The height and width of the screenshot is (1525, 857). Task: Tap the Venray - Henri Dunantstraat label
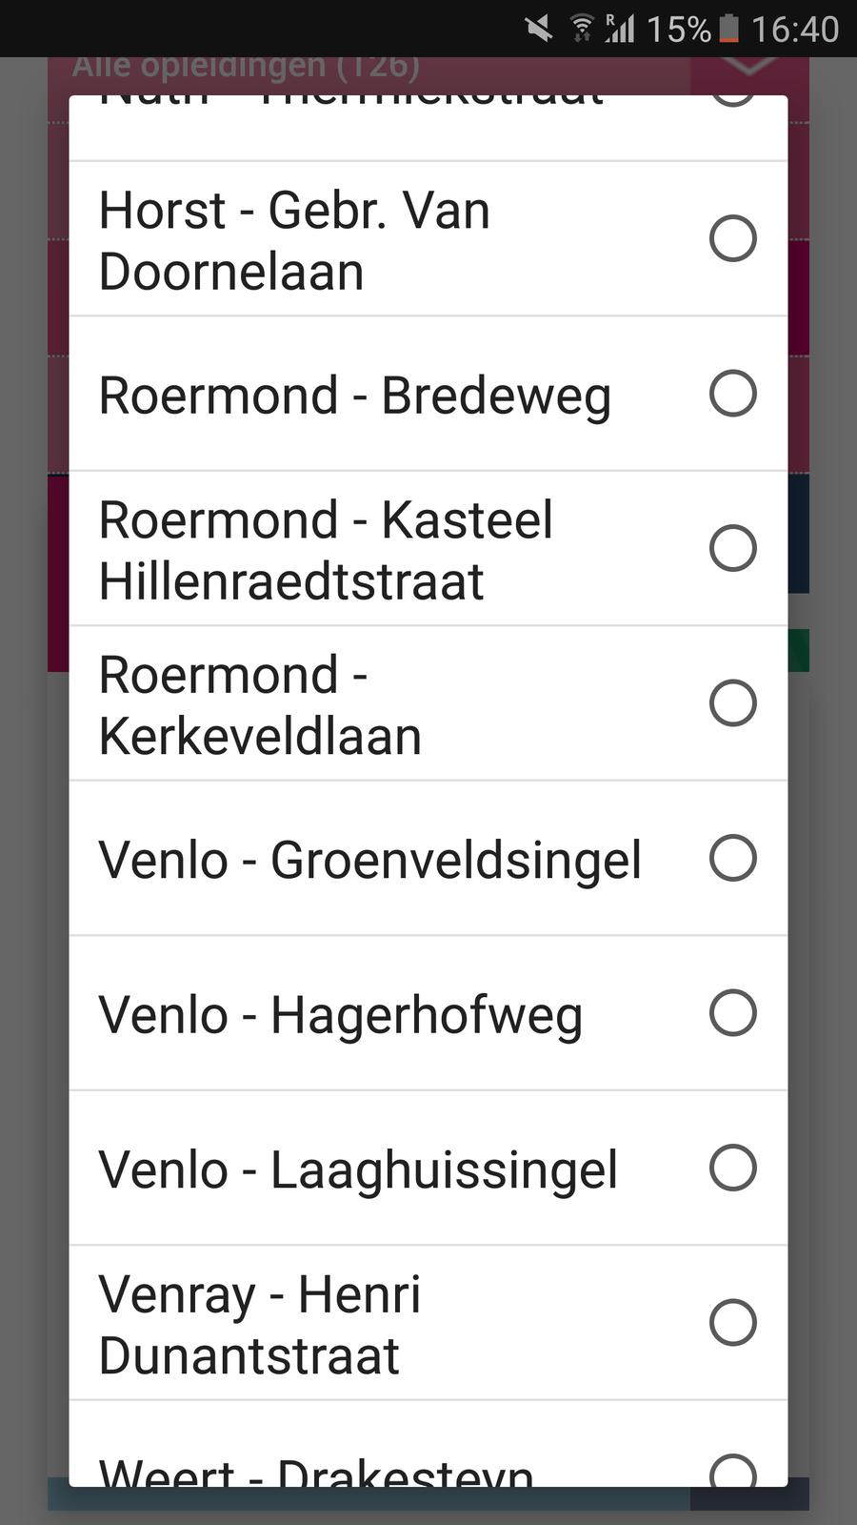click(x=259, y=1325)
